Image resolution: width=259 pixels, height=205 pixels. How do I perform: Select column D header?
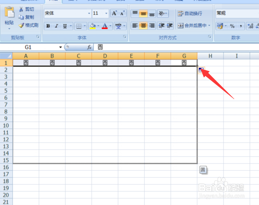(105, 56)
